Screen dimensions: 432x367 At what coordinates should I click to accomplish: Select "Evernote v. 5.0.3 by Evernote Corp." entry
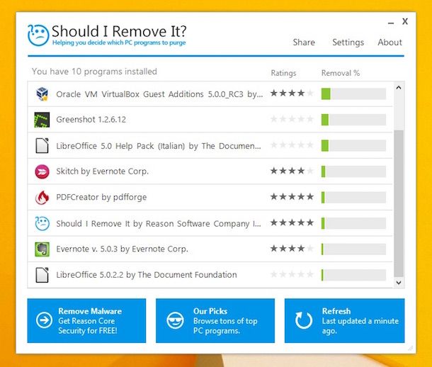click(122, 249)
